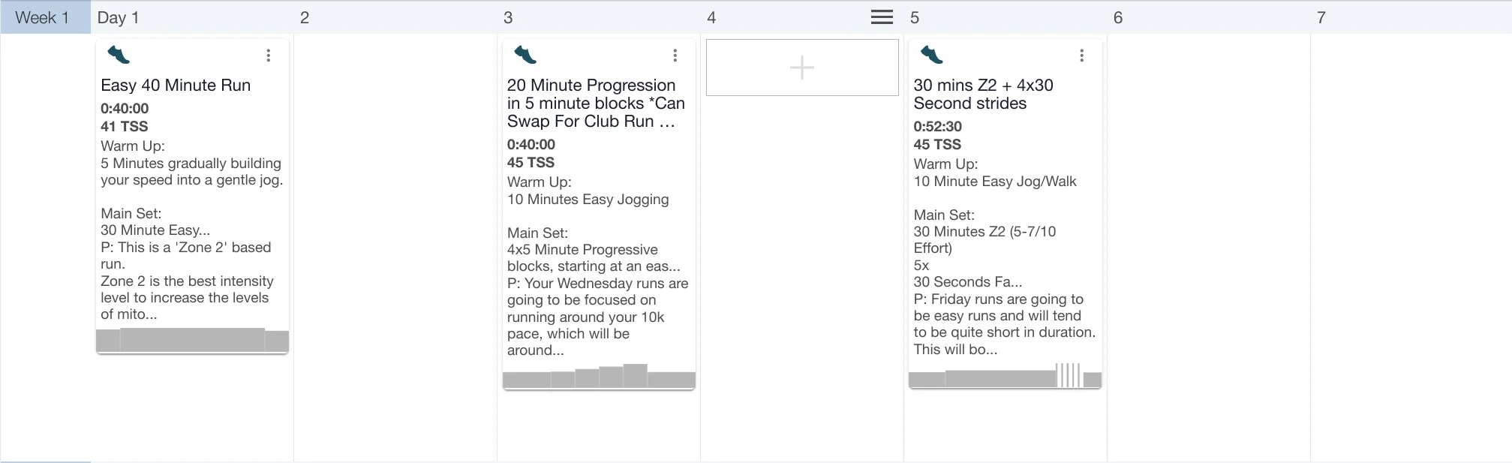Select the day 3 column header
Screen dimensions: 1512x463
point(508,18)
